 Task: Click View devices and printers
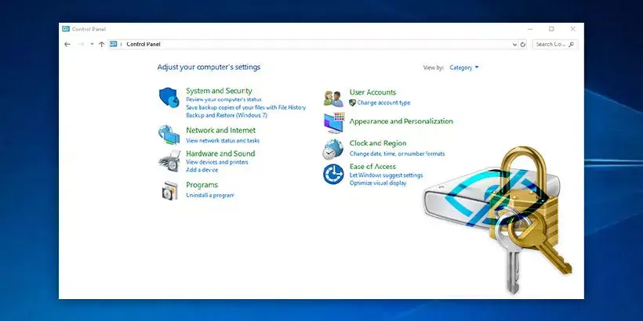(x=217, y=162)
